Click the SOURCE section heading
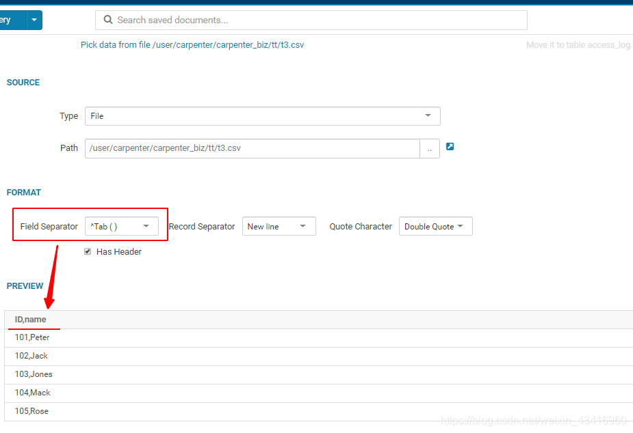Viewport: 633px width, 433px height. [x=23, y=82]
